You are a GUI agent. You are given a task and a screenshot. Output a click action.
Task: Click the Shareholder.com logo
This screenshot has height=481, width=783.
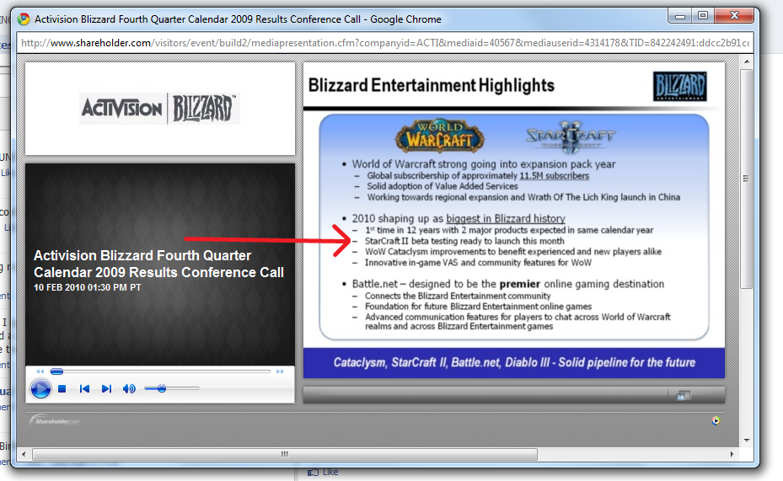(55, 420)
